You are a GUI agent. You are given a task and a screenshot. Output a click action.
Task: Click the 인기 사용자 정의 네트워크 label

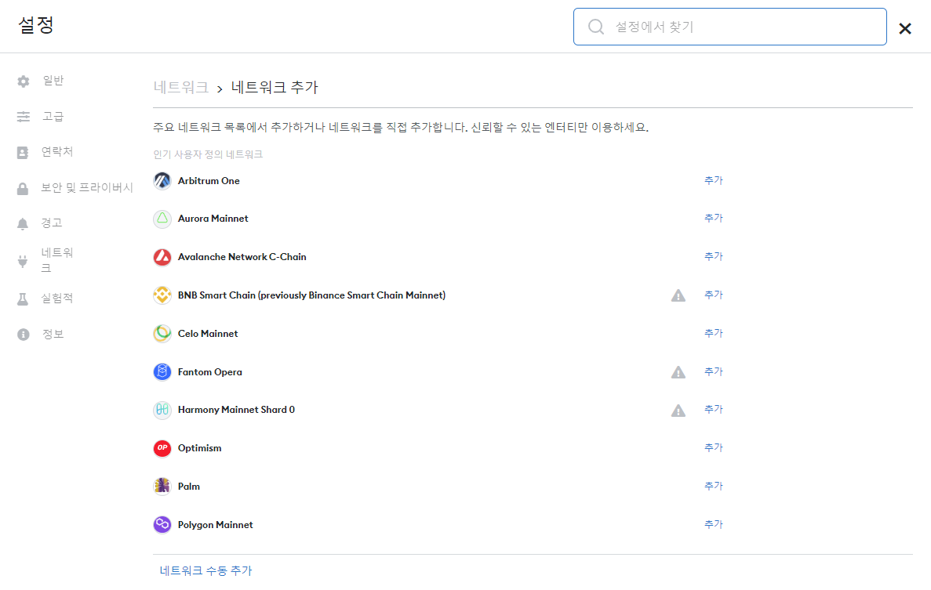(x=208, y=154)
